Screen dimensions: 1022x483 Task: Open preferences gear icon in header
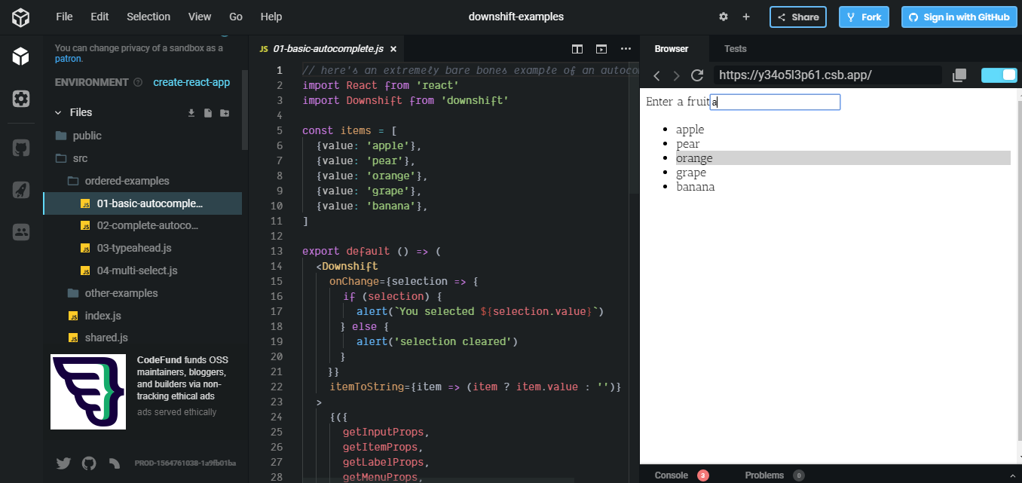[724, 17]
